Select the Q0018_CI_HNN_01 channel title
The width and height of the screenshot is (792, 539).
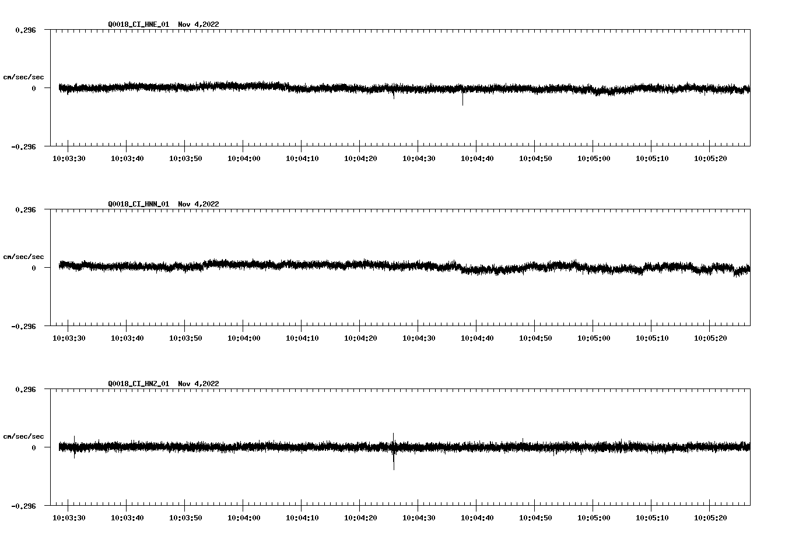(138, 204)
